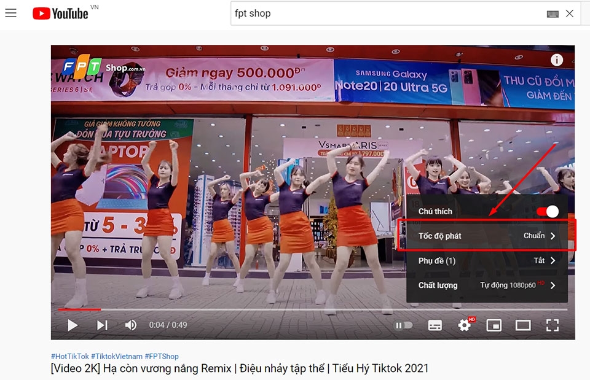Screen dimensions: 590x380
Task: Show video info card icon
Action: (x=557, y=60)
